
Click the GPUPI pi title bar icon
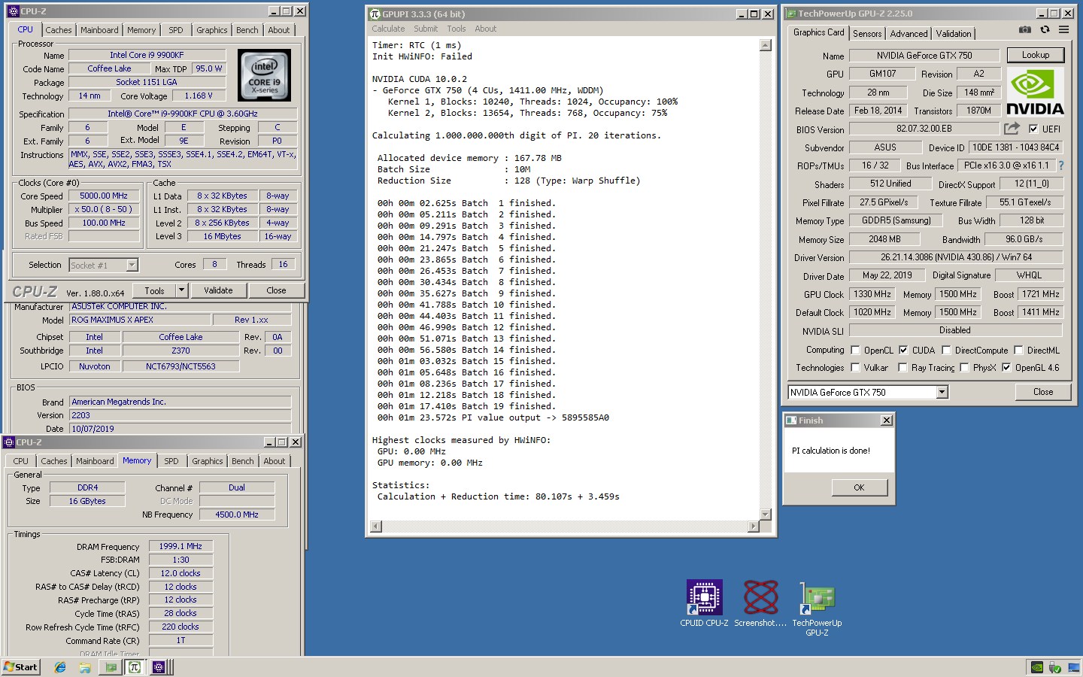coord(375,14)
